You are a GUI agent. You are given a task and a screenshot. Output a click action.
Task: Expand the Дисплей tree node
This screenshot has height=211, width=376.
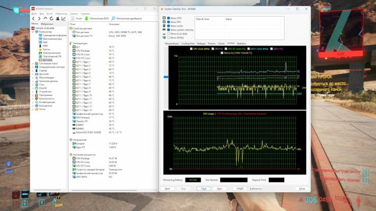[33, 74]
